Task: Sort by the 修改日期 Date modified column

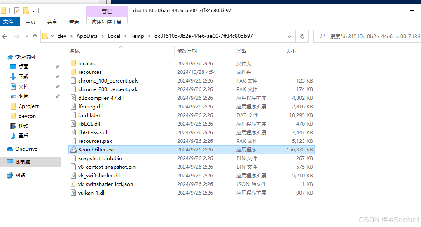Action: point(187,51)
